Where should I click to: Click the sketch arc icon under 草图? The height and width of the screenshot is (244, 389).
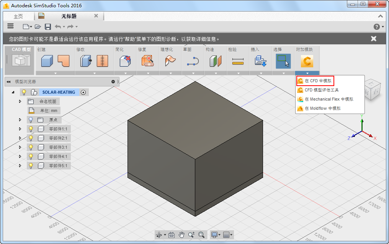point(193,61)
